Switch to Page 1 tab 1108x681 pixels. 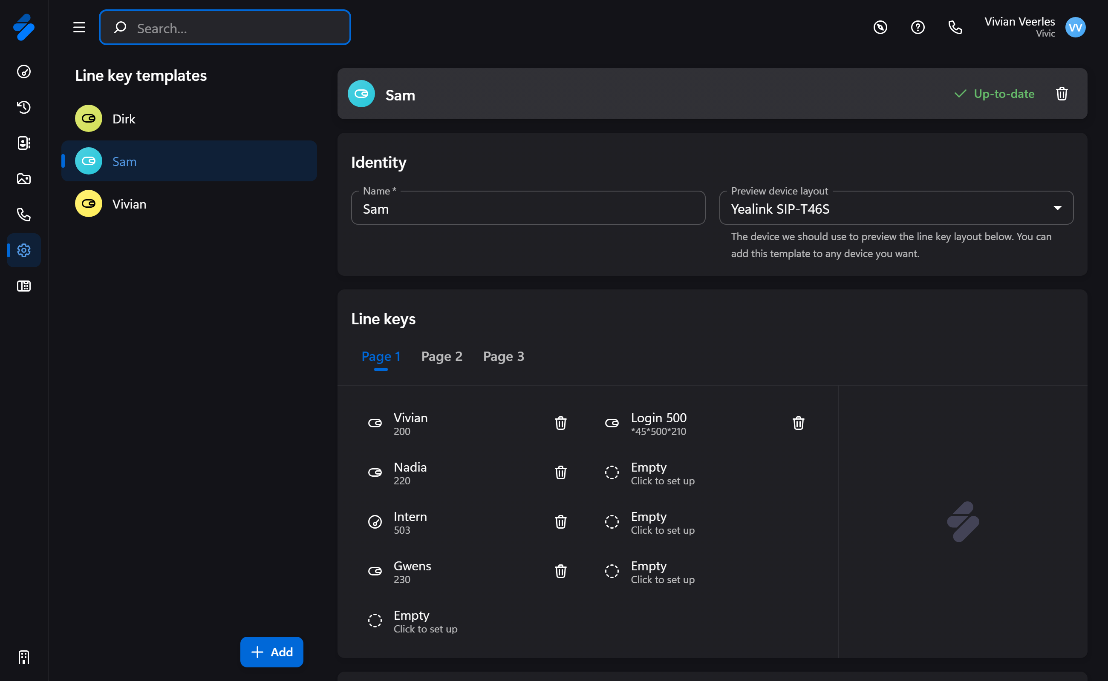click(x=381, y=357)
